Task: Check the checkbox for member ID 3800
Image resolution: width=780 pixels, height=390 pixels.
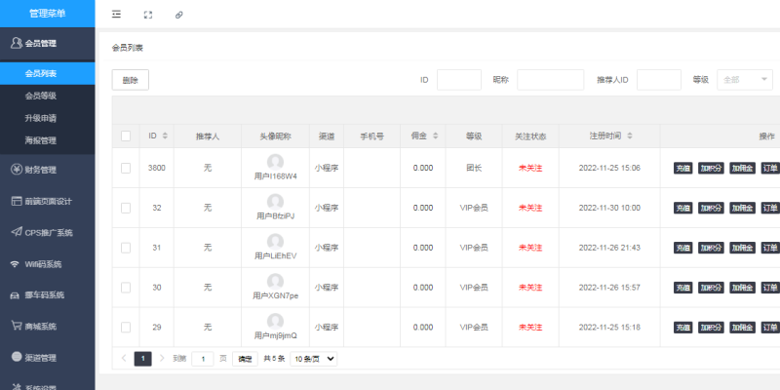Action: pyautogui.click(x=126, y=168)
